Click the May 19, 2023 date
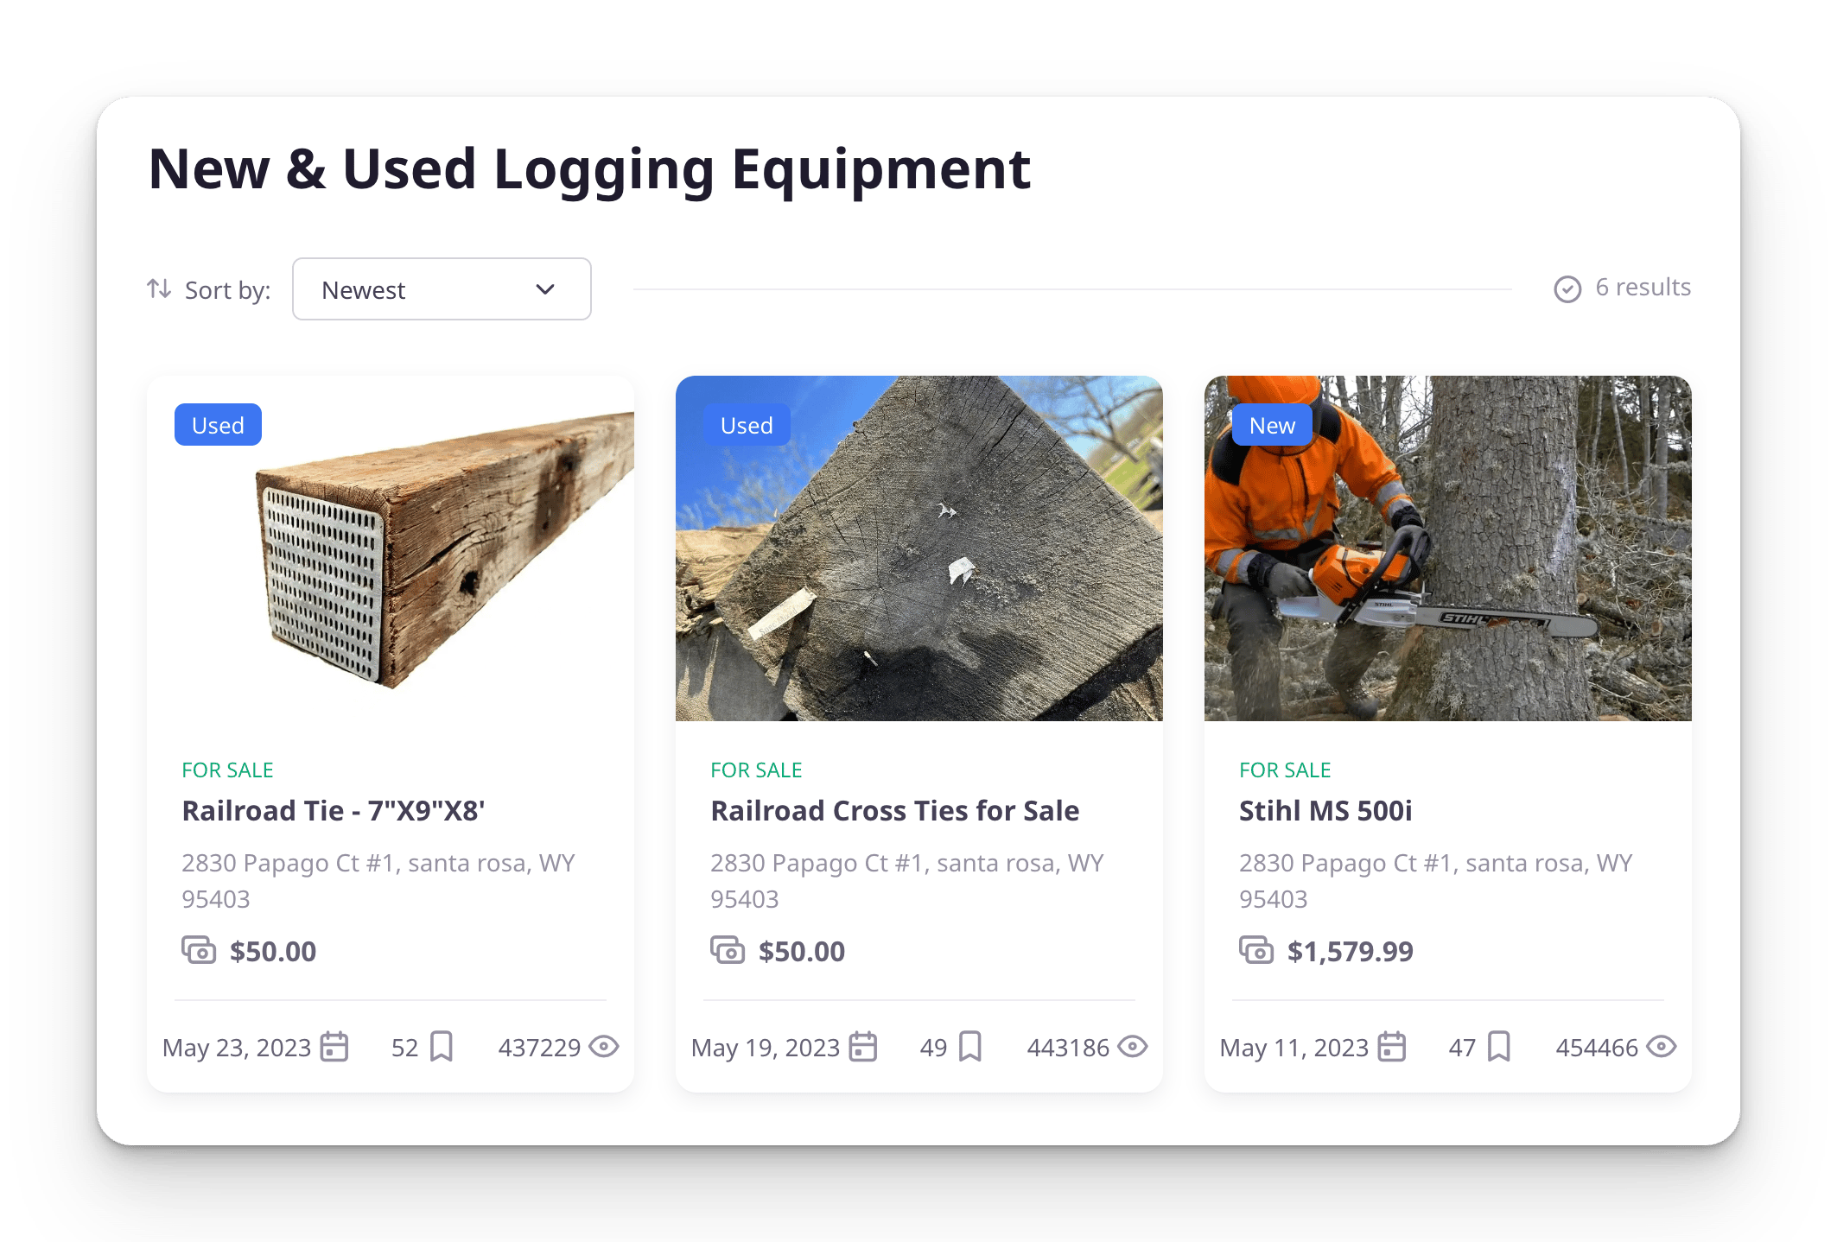This screenshot has height=1242, width=1837. click(766, 1048)
